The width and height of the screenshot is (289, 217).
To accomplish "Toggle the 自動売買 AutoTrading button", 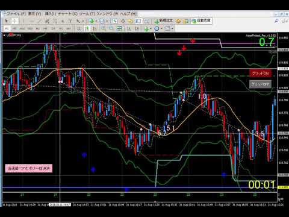I will click(x=201, y=20).
